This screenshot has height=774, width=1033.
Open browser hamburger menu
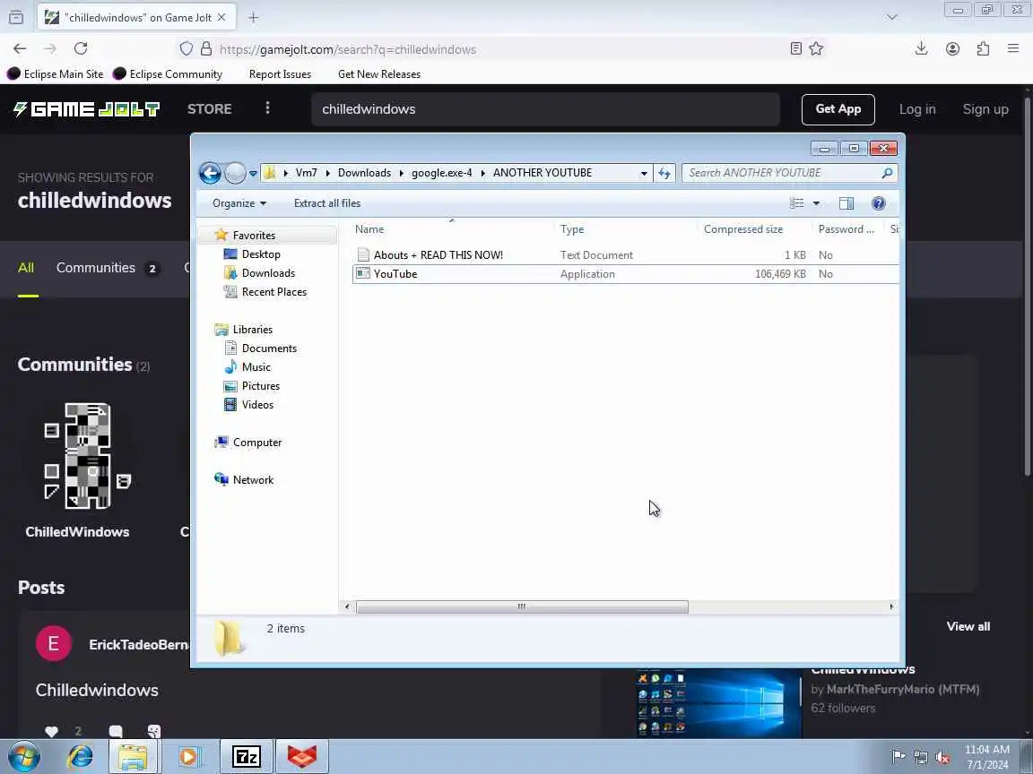(1013, 48)
